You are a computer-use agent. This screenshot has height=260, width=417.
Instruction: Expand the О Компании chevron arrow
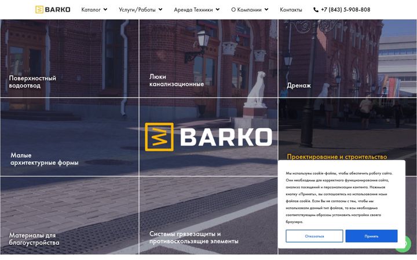266,10
